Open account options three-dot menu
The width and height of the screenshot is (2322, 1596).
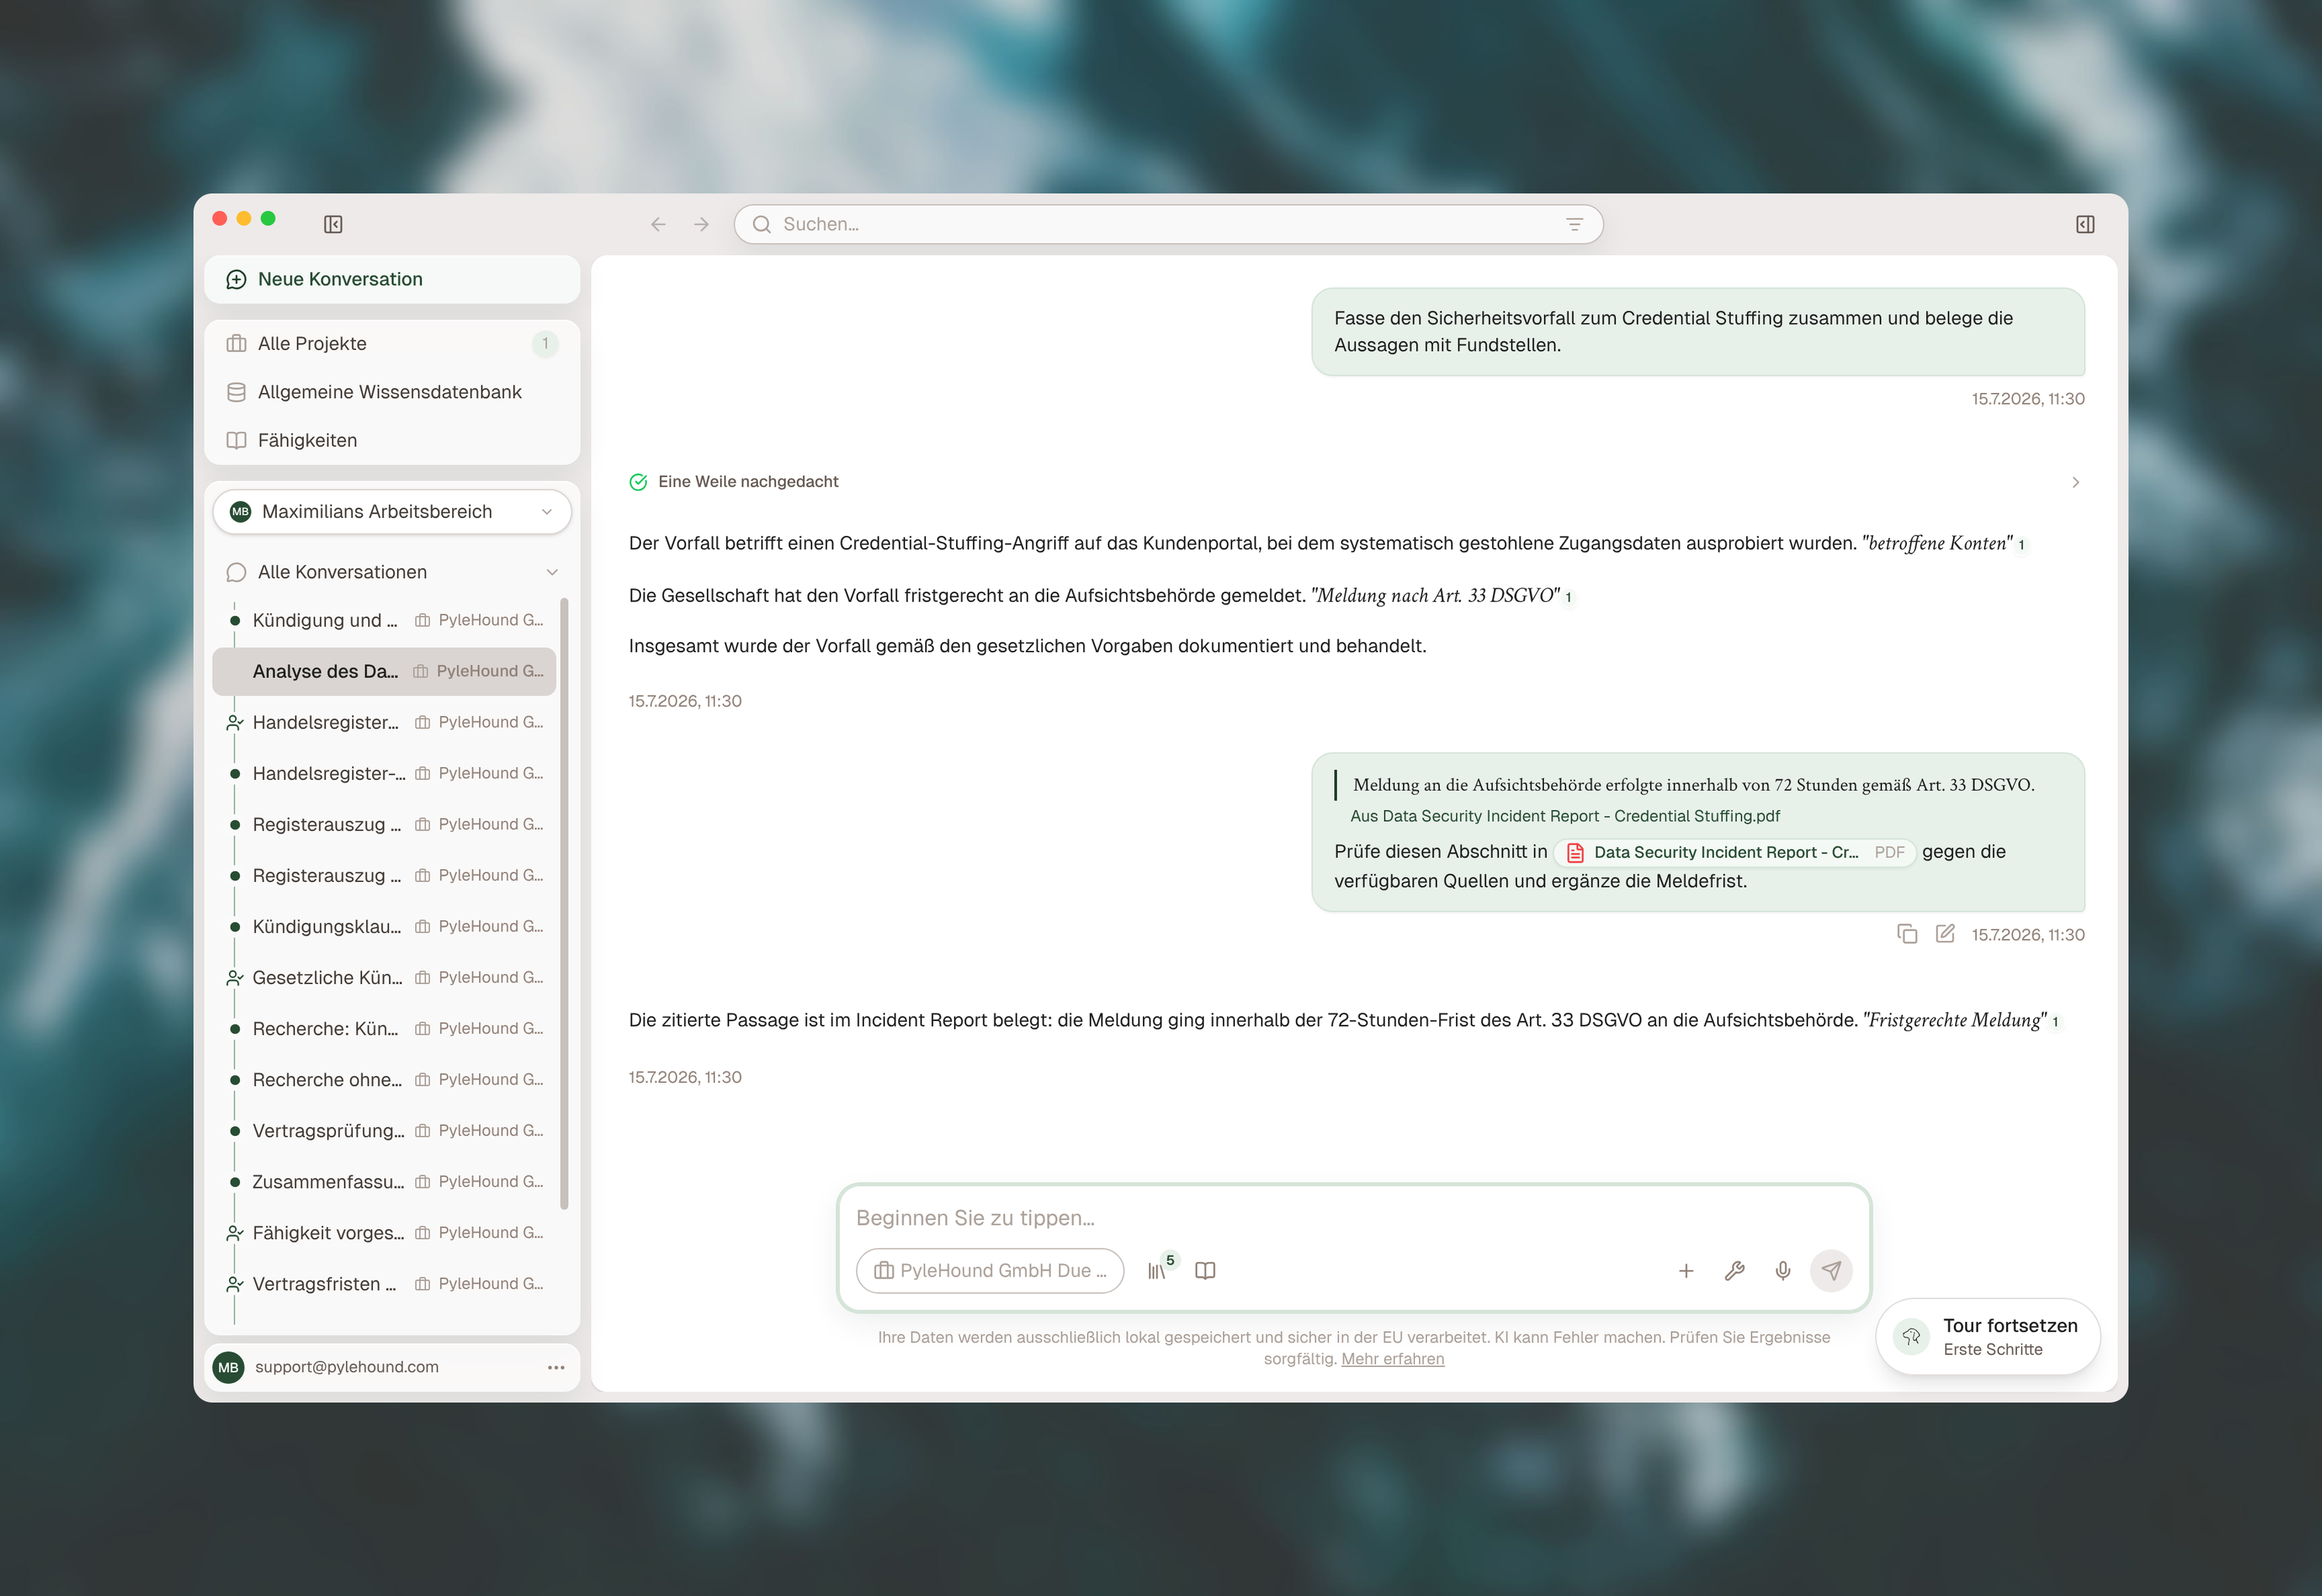(556, 1367)
